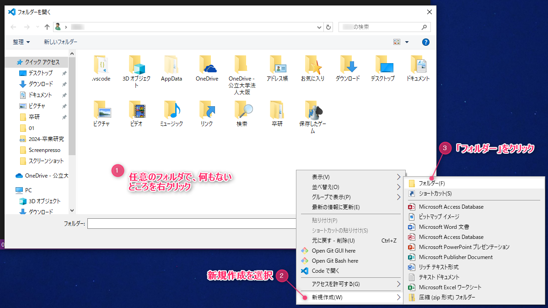
Task: Click the 新しいフォルダー button
Action: pyautogui.click(x=60, y=42)
